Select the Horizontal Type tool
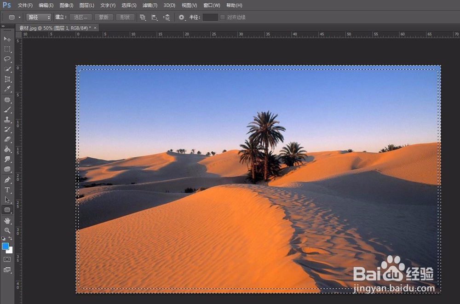This screenshot has width=460, height=304. coord(7,190)
